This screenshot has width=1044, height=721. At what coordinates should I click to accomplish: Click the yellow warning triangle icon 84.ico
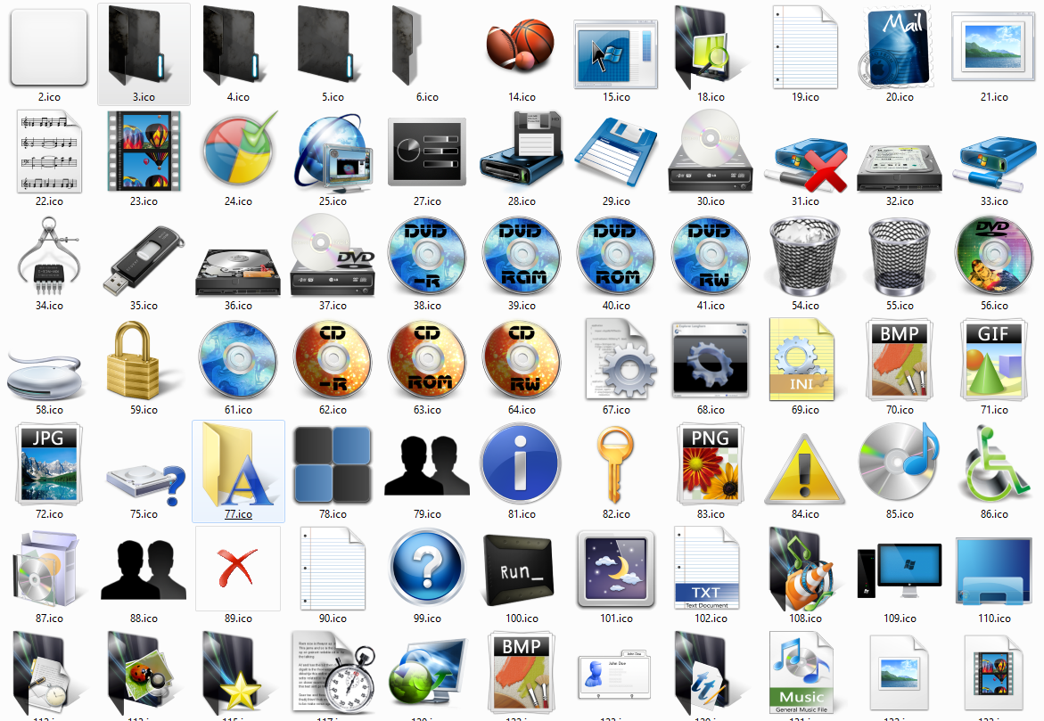804,463
